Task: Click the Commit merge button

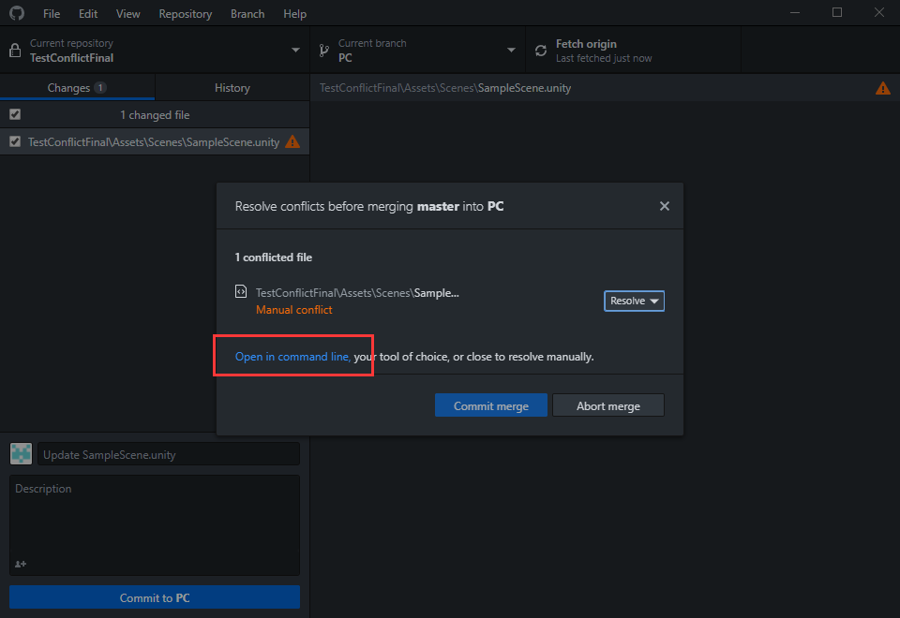Action: point(490,405)
